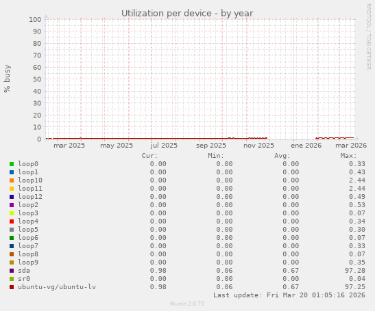
Task: Click the sep 2025 axis label
Action: pos(211,145)
